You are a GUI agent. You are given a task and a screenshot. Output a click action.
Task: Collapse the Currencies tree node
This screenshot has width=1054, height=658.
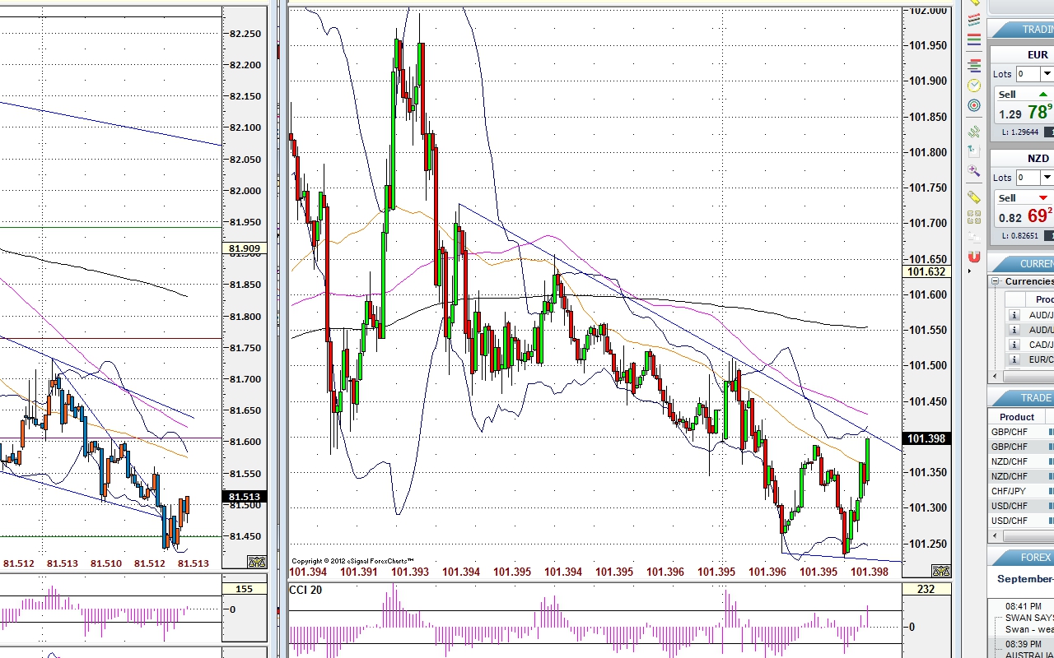click(996, 281)
